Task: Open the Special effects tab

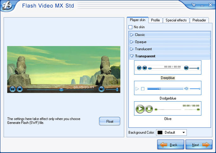Action: (176, 20)
